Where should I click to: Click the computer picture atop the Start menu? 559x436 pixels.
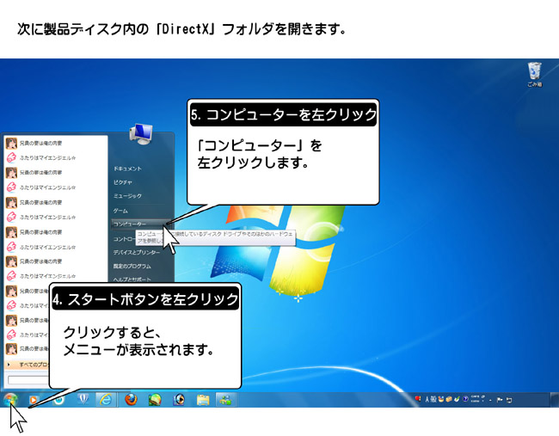point(141,134)
